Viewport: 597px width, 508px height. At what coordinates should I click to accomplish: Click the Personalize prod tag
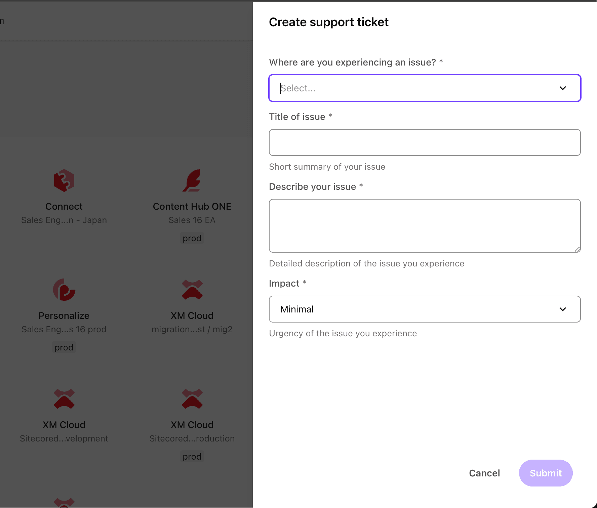coord(64,347)
